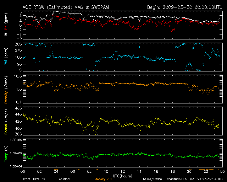Click hour label "10" on UTC axis
Viewport: 227px width, 182px height.
click(x=106, y=171)
